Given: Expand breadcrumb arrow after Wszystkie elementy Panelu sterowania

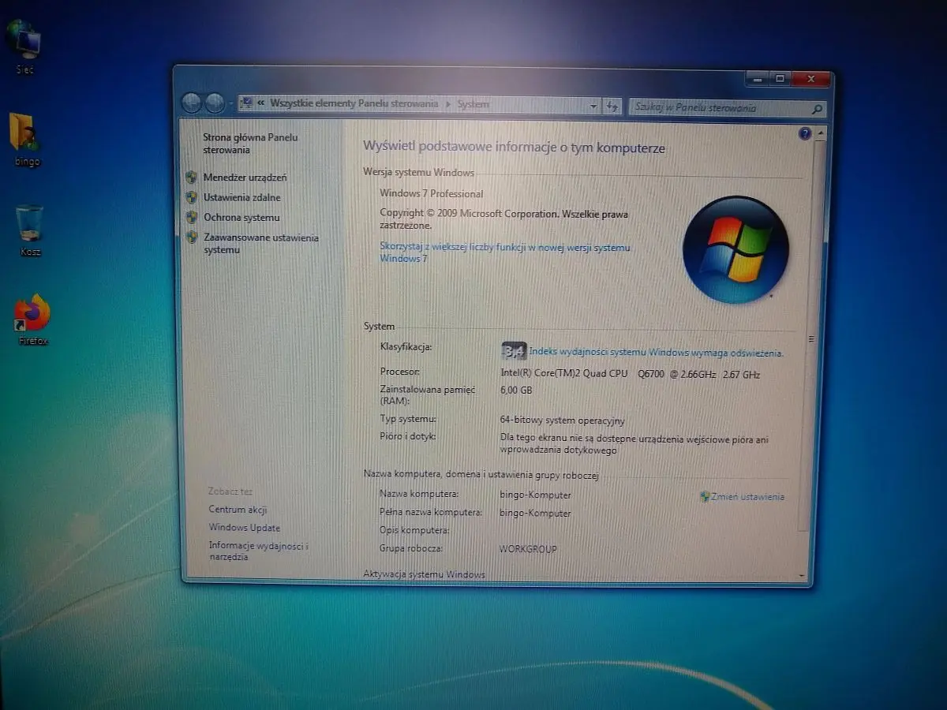Looking at the screenshot, I should coord(448,104).
